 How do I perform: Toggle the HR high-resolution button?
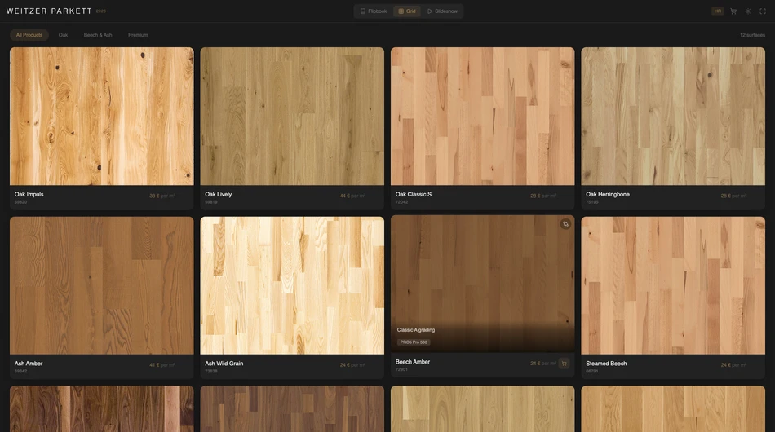click(x=718, y=11)
